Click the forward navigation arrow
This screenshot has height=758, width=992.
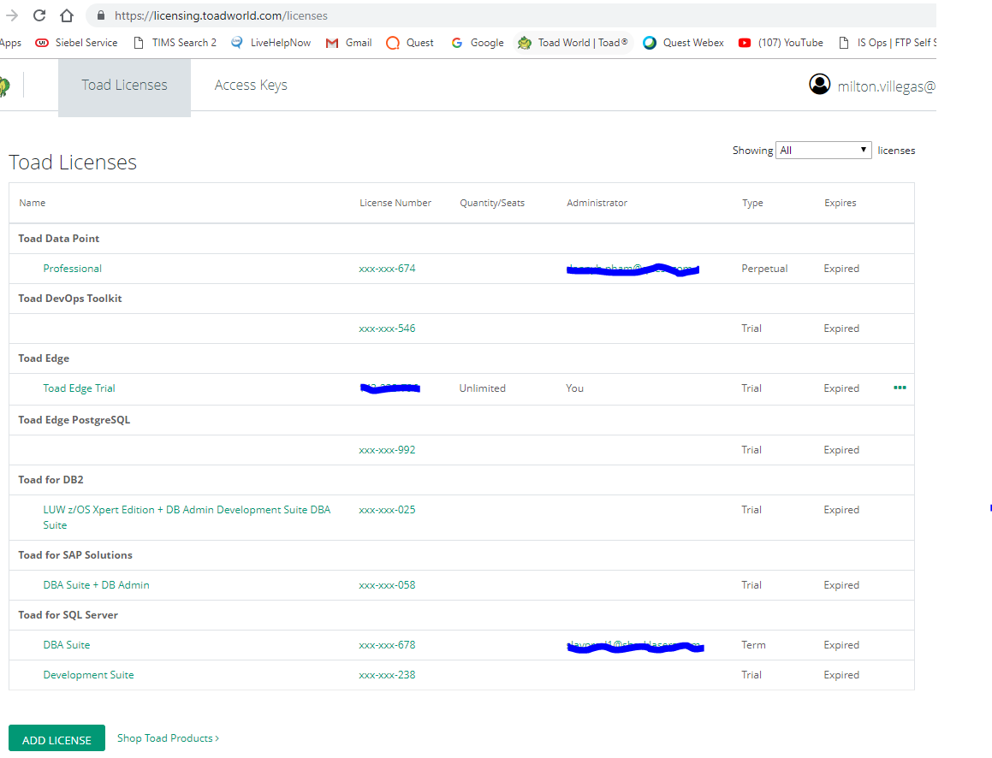click(11, 15)
